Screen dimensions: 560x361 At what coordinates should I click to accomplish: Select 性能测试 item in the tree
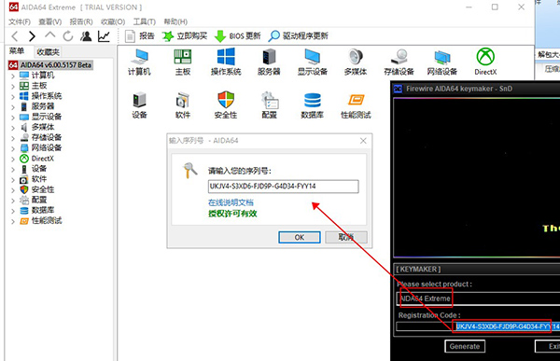point(41,221)
